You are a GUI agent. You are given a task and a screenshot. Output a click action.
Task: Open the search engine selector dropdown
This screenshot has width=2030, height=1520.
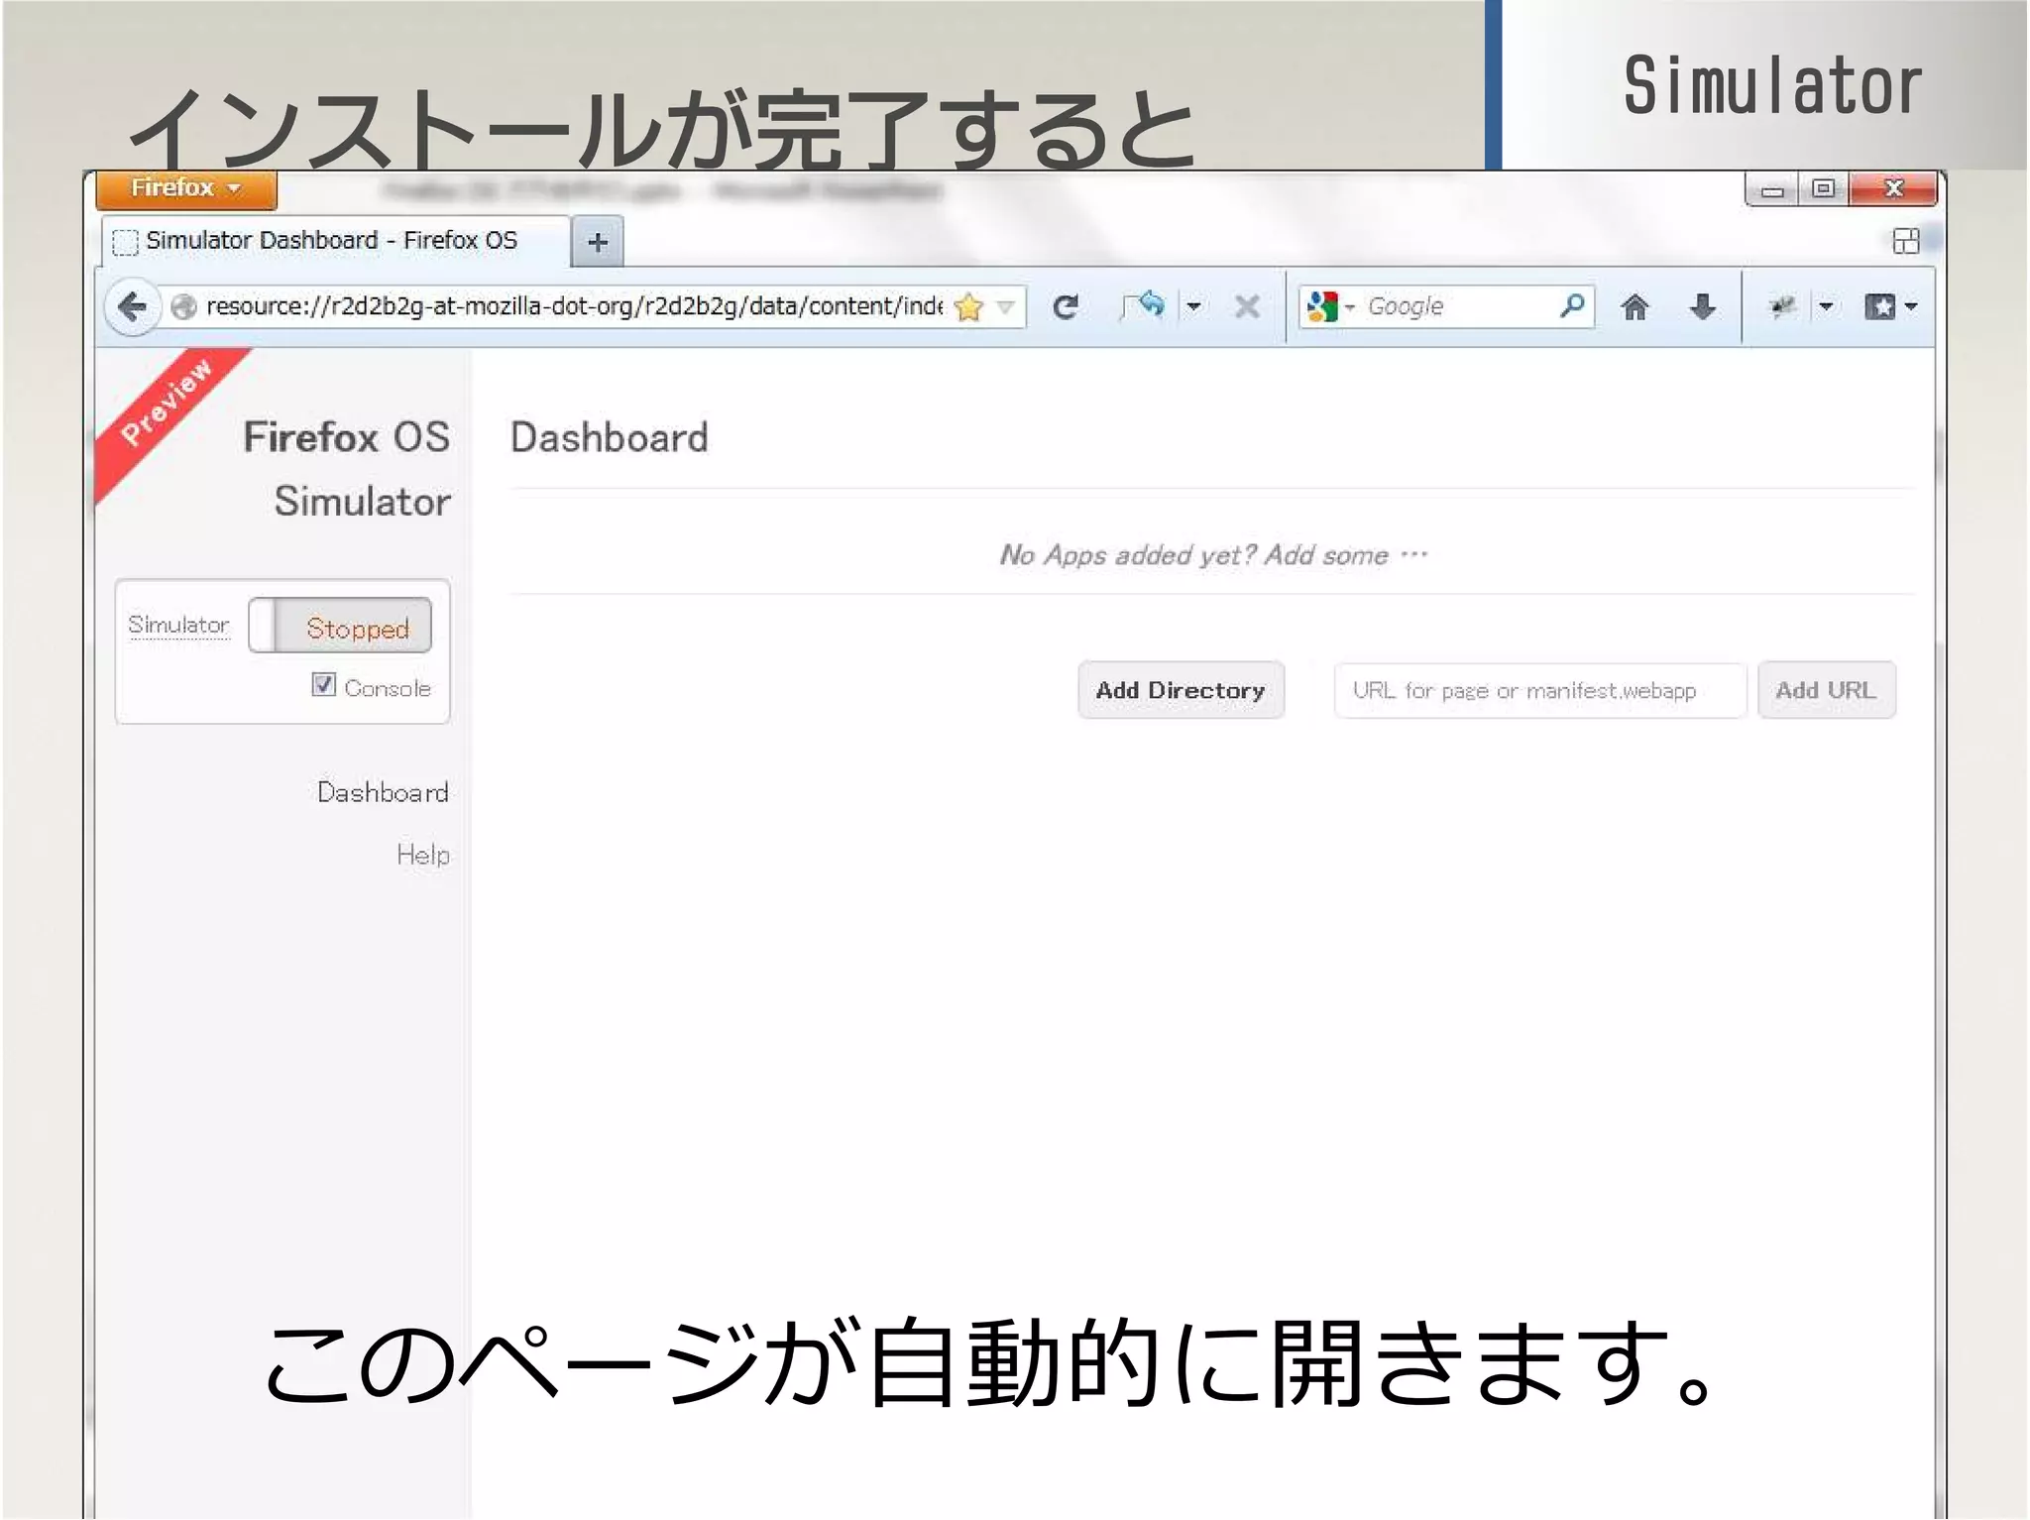[x=1350, y=307]
